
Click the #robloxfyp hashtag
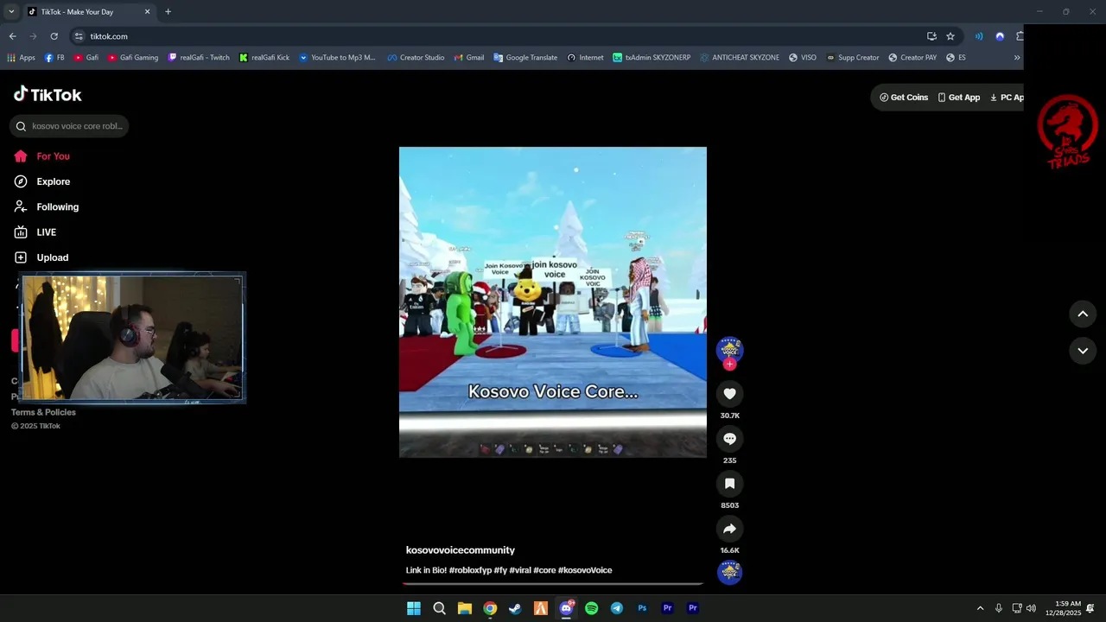click(x=469, y=570)
